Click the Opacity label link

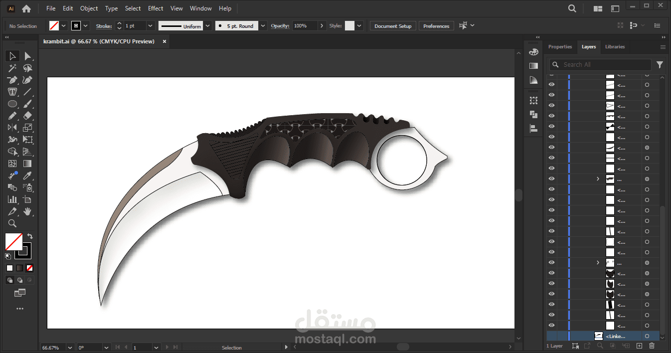point(280,26)
